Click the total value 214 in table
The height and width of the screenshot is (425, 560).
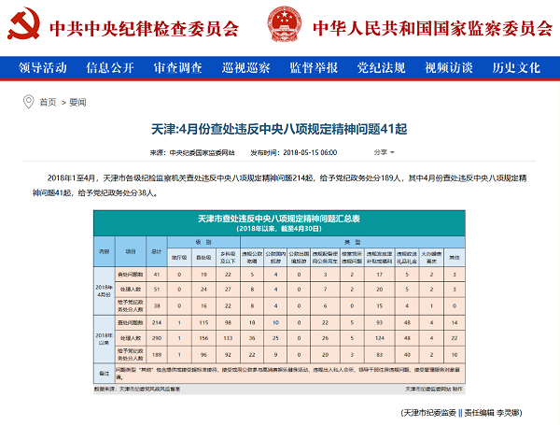(157, 322)
